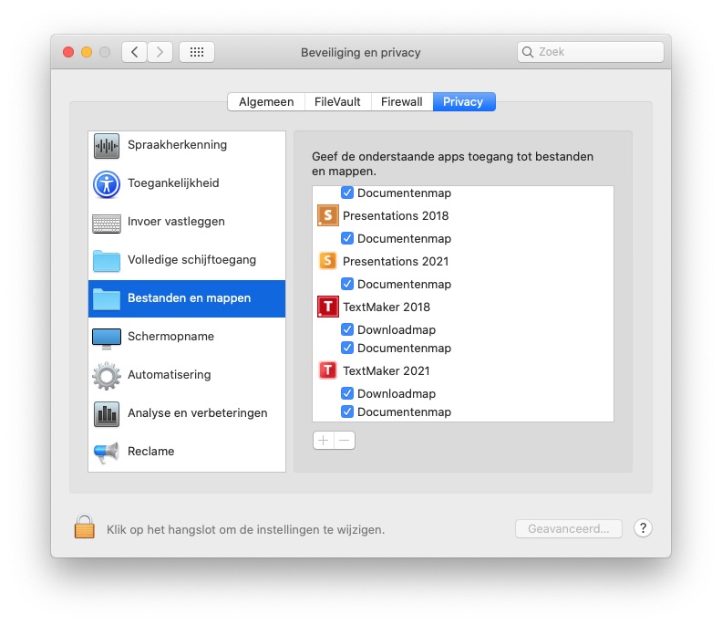Screen dimensions: 722x625
Task: Open Analyse en verbeteringen chart icon
Action: click(107, 413)
